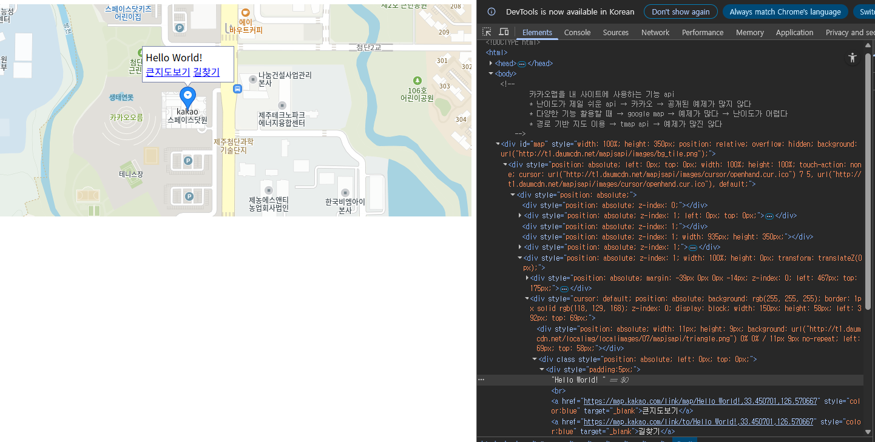Screen dimensions: 875x442
Task: Open the three-dot menu beside Hello World row
Action: (x=481, y=380)
